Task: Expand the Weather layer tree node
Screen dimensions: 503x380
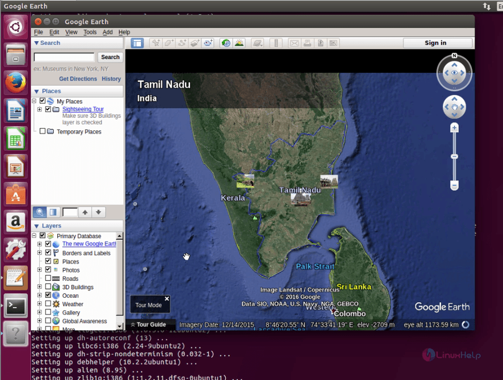Action: point(40,304)
